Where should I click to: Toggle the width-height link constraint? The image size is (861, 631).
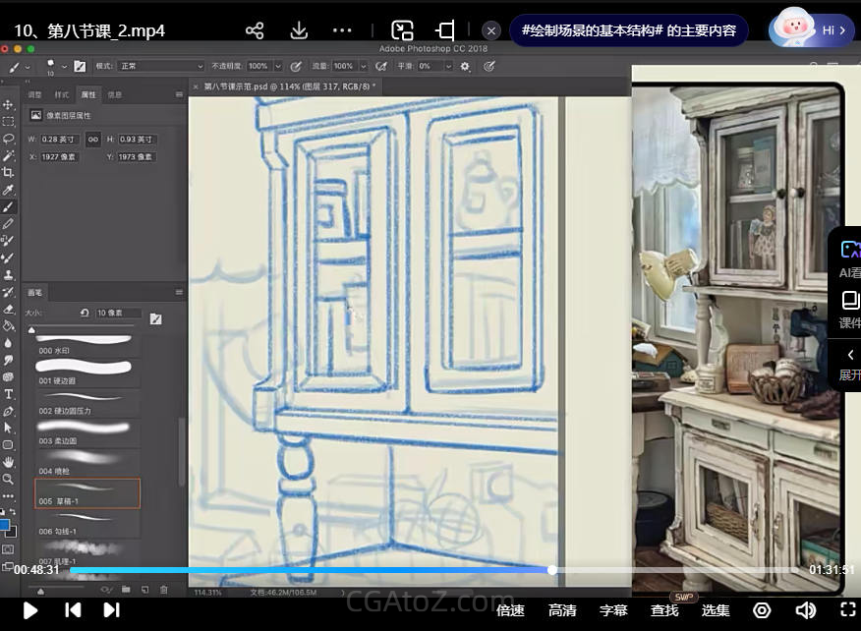(93, 140)
